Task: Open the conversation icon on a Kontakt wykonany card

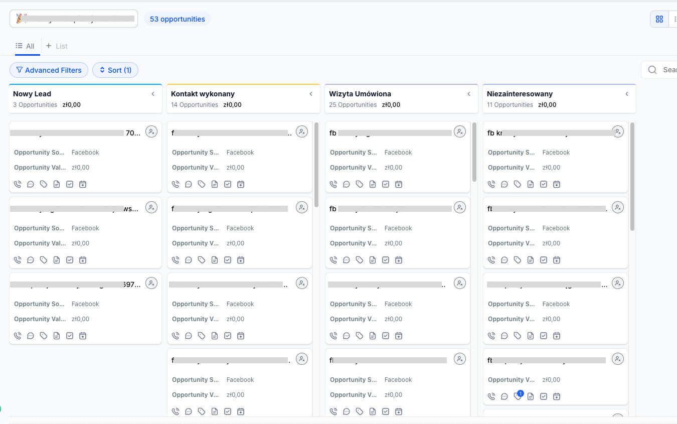Action: tap(188, 184)
